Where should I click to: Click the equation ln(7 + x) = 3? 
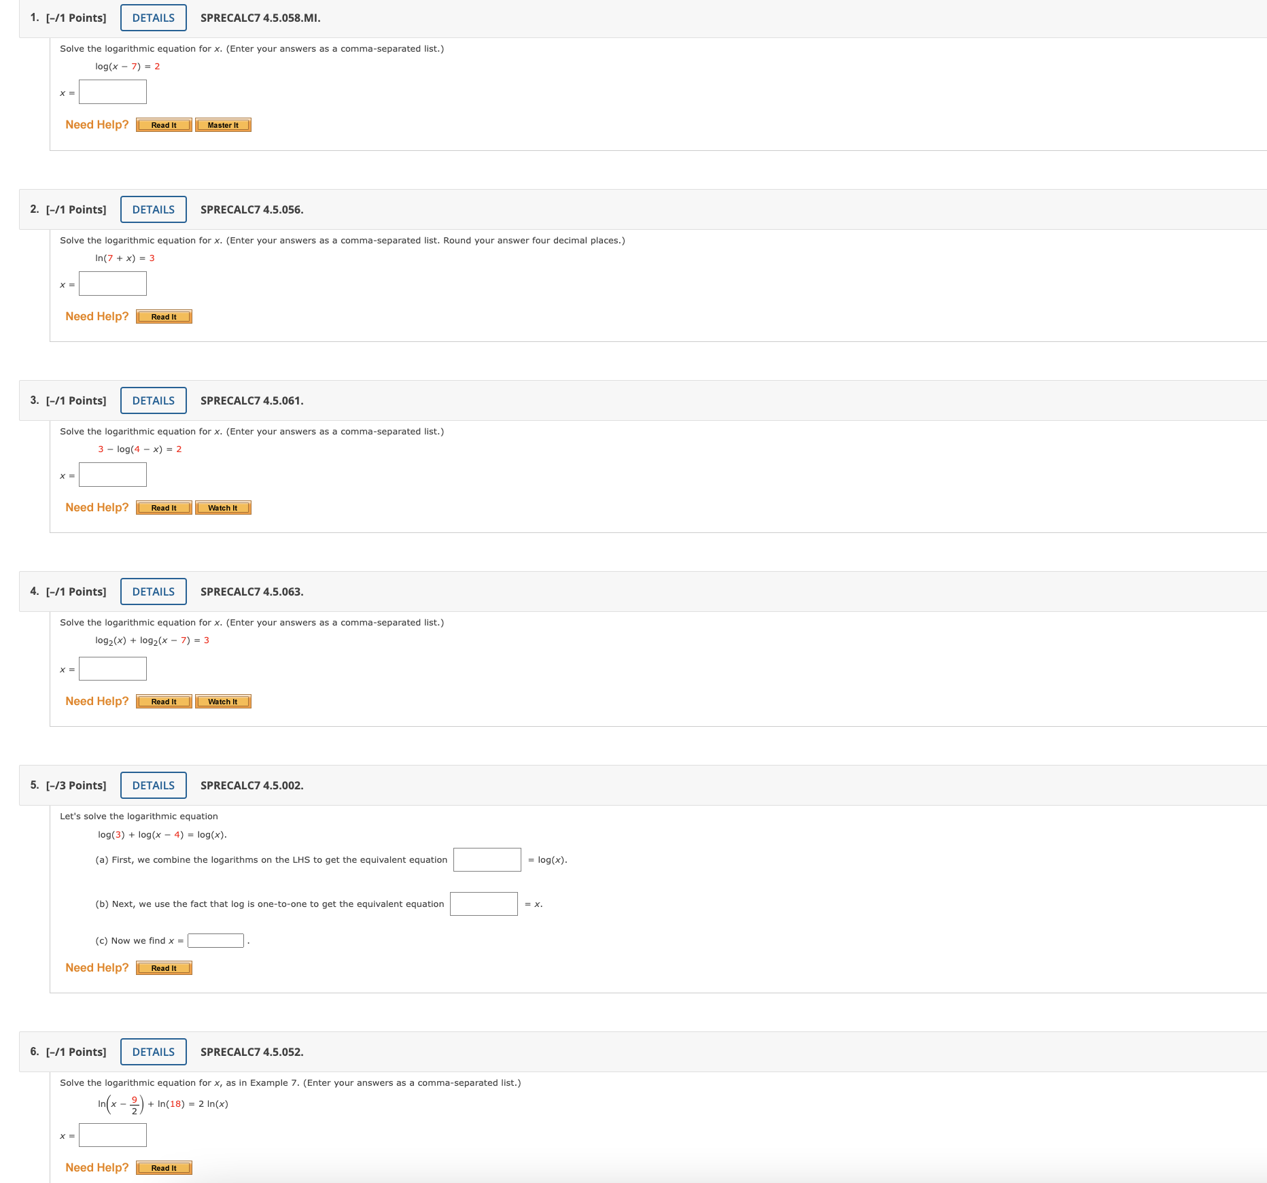pyautogui.click(x=125, y=258)
